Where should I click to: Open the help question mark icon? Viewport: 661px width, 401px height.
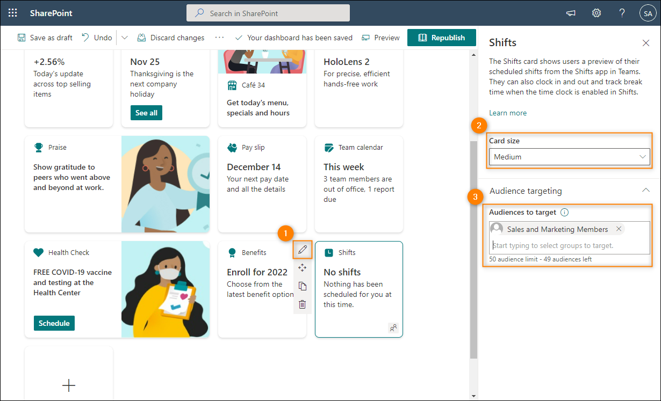(x=622, y=13)
